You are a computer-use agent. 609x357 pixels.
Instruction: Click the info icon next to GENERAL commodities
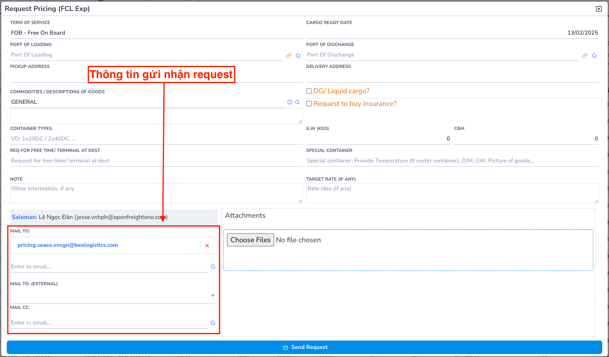289,102
